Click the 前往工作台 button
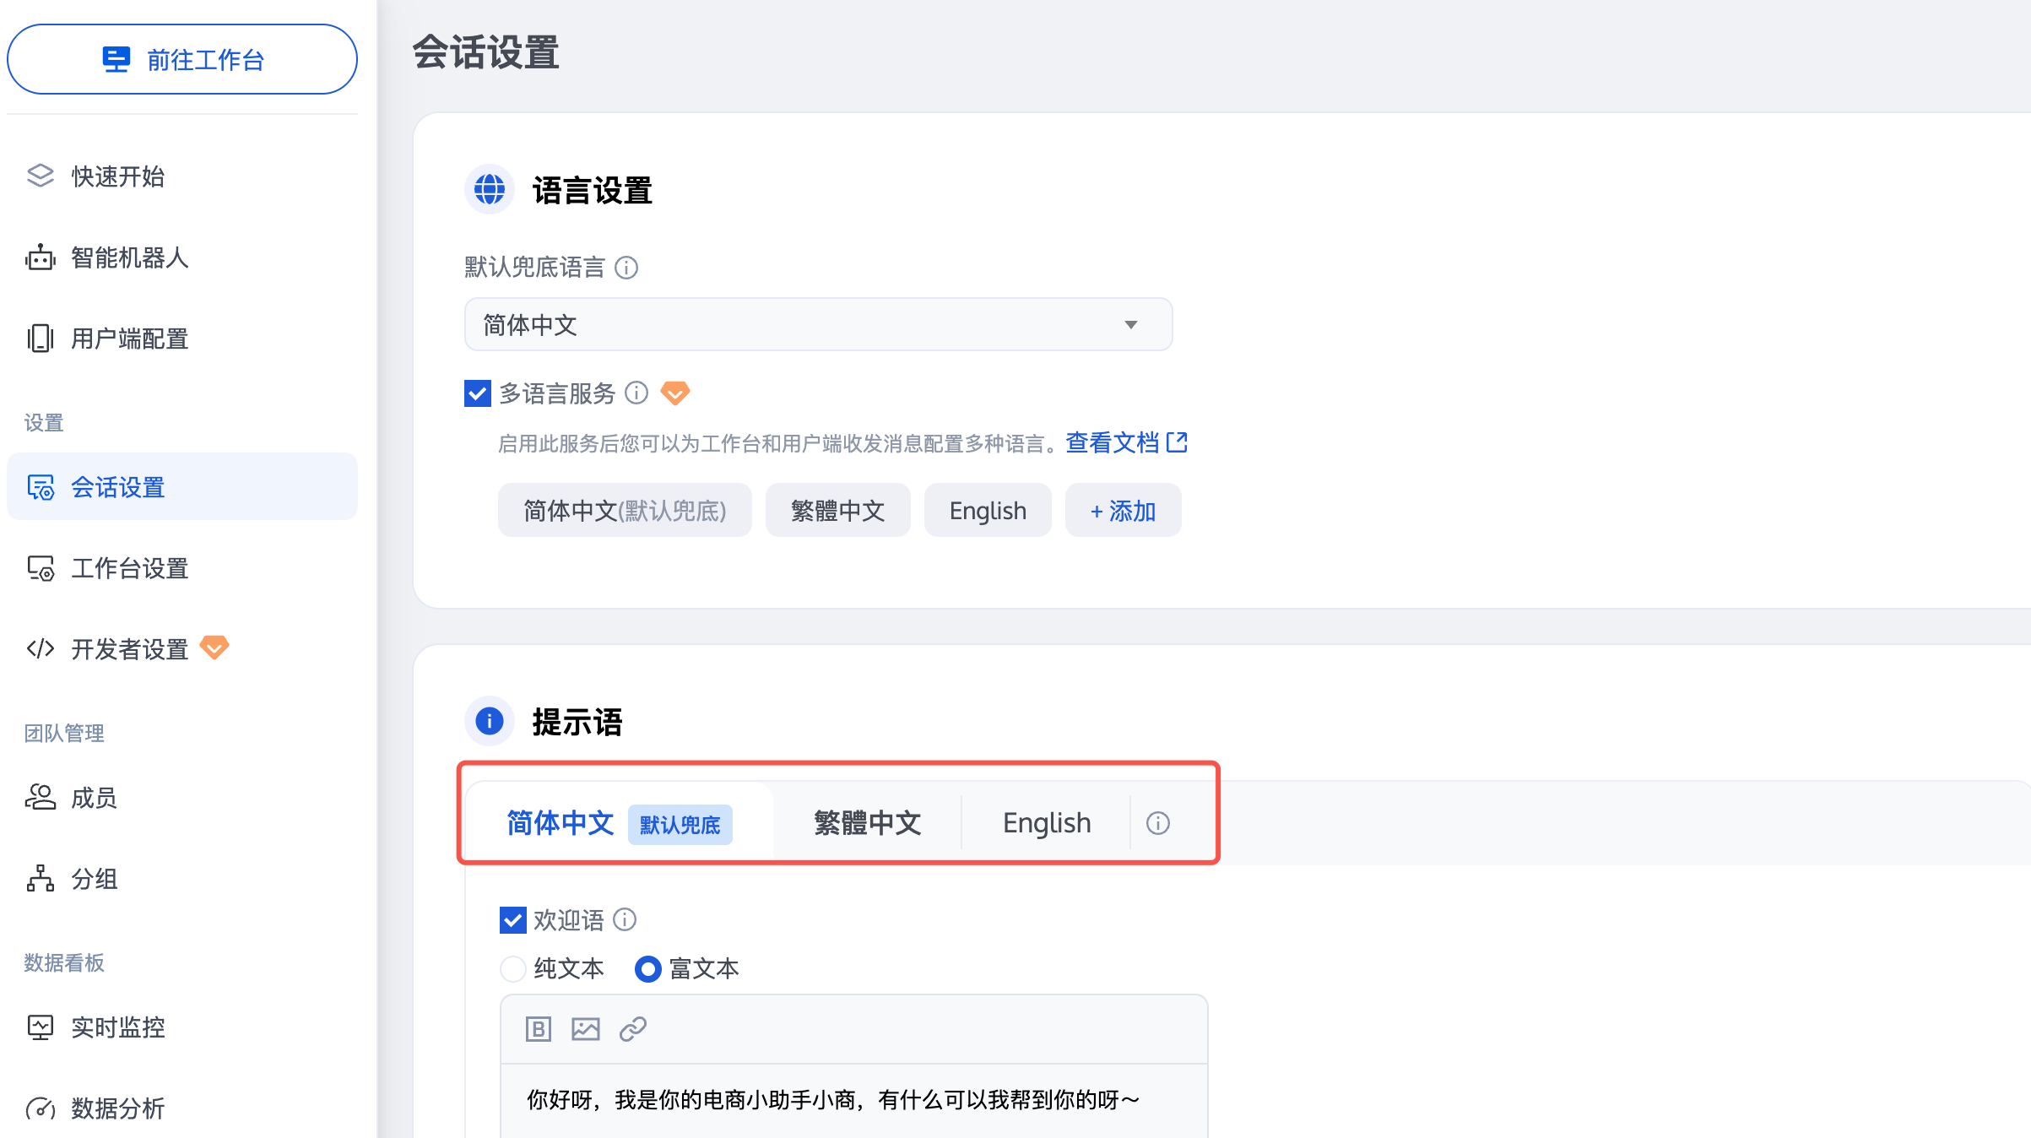This screenshot has width=2031, height=1138. coord(182,60)
